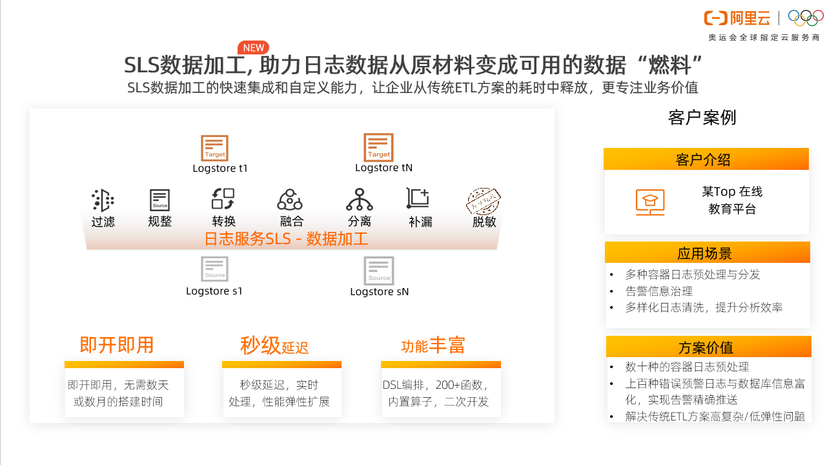
Task: Click the slide title starting SLS数据加工, 助力
Action: coord(414,66)
